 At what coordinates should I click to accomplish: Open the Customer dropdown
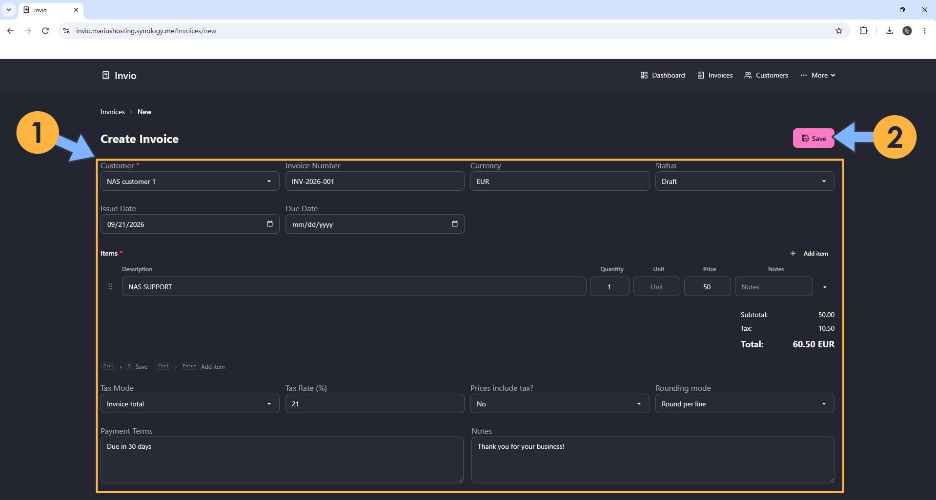pyautogui.click(x=190, y=181)
